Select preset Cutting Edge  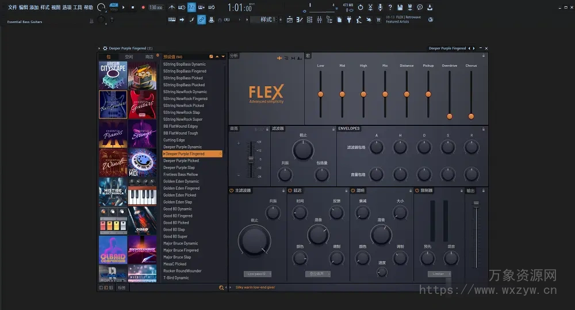[x=174, y=140]
